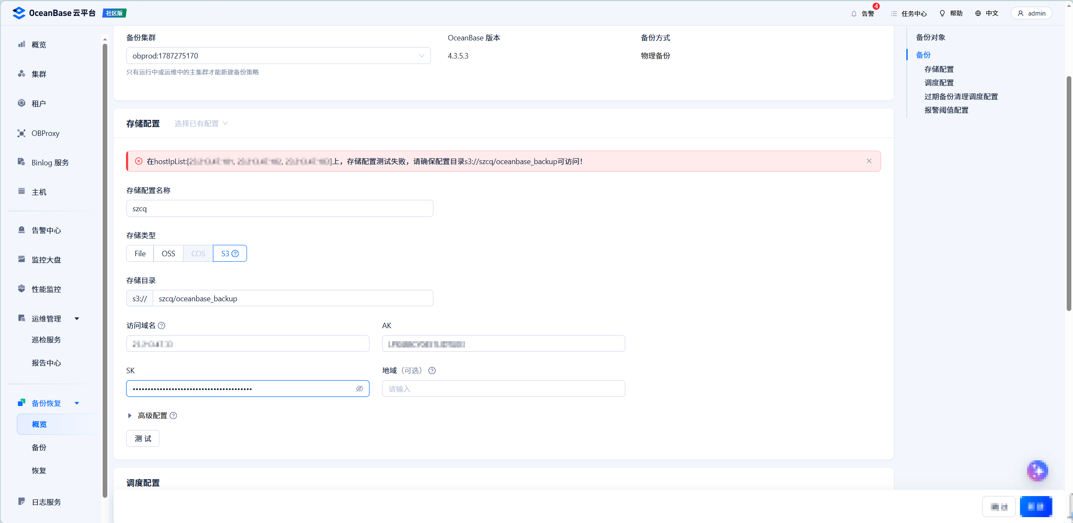1073x523 pixels.
Task: Click the 存储配置名称 input field
Action: tap(280, 208)
